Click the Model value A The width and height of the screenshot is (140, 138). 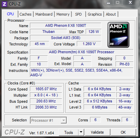tap(82, 58)
